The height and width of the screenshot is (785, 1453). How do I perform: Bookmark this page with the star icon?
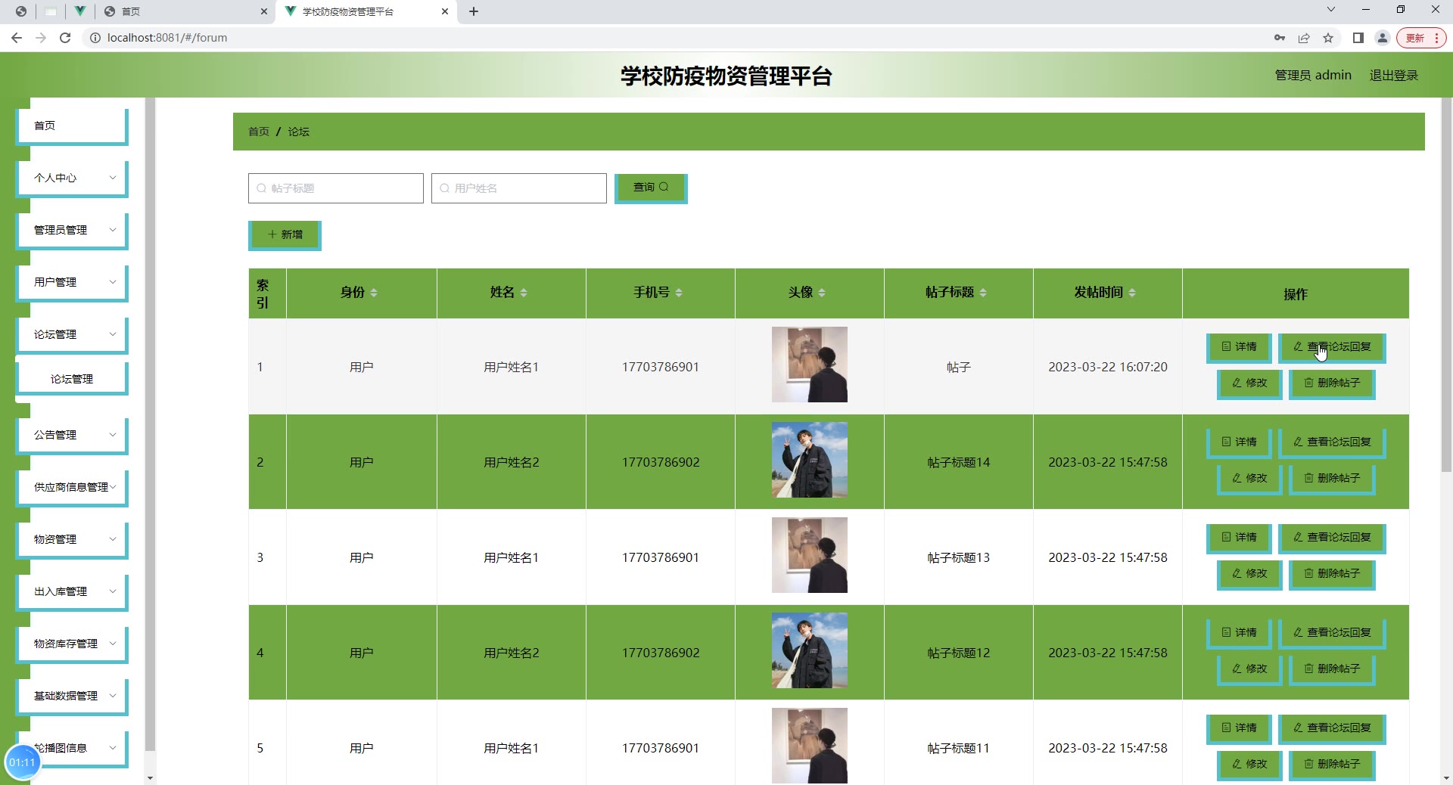[1328, 38]
